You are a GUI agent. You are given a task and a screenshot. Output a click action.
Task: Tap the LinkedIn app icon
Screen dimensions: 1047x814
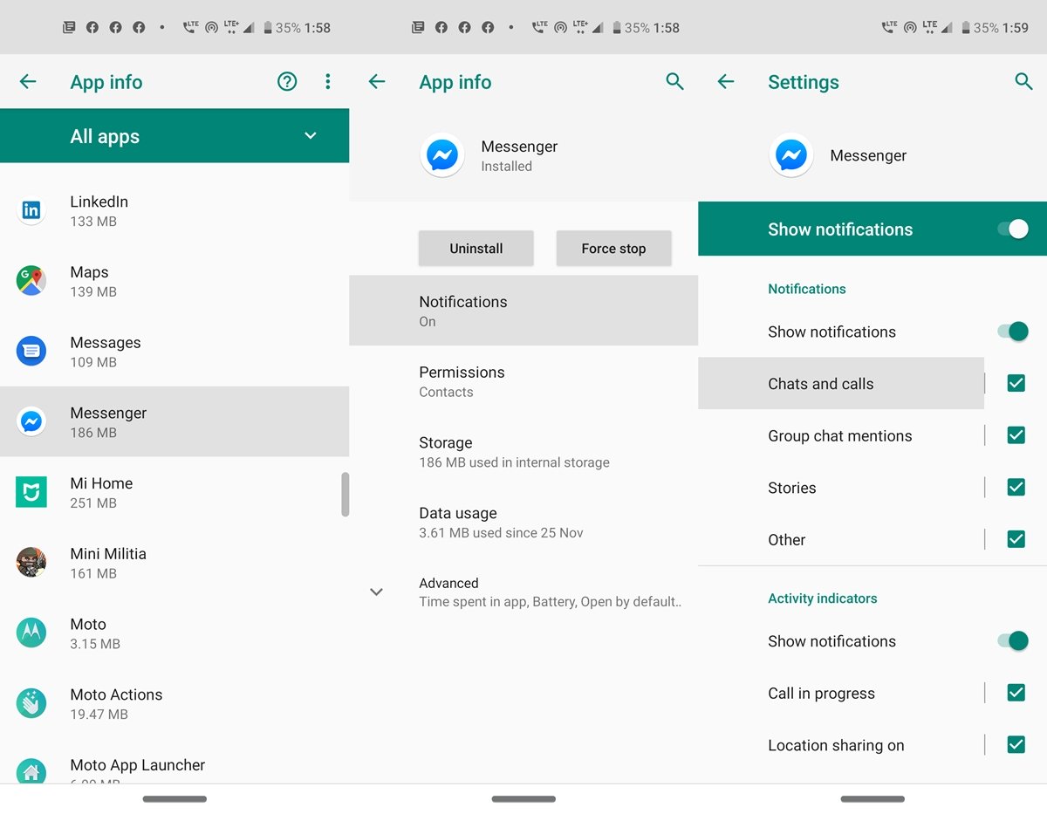pyautogui.click(x=31, y=210)
